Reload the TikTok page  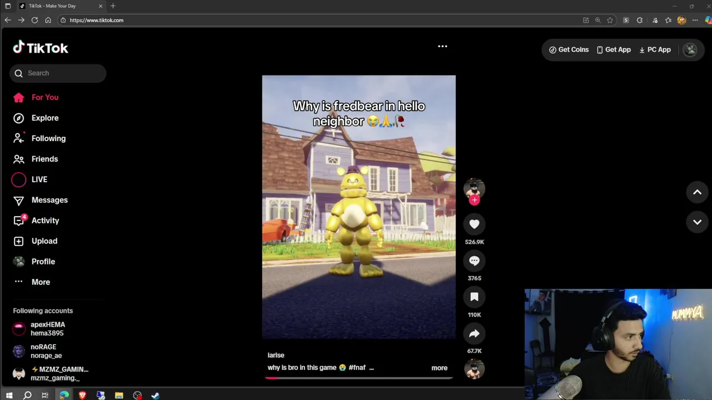[34, 20]
